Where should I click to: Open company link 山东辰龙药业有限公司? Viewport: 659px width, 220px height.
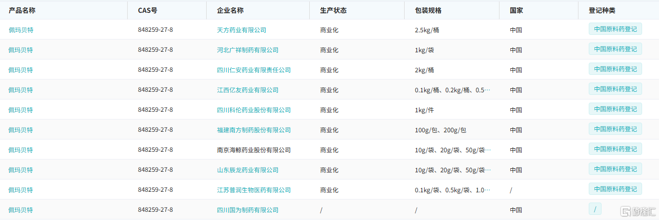point(248,170)
